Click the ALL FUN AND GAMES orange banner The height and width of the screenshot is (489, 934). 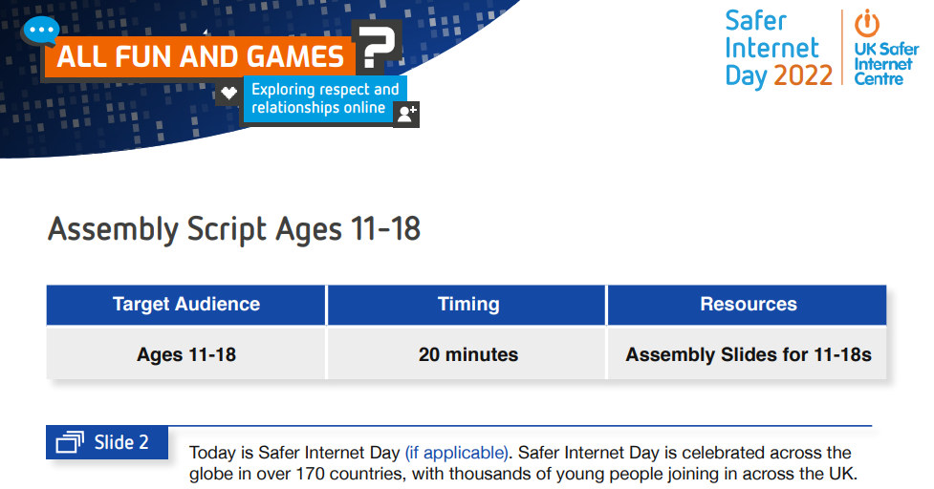tap(200, 56)
